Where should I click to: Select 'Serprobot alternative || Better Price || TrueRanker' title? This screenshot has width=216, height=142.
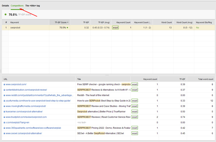pos(101,112)
